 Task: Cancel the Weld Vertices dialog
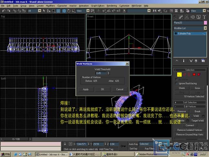click(x=120, y=89)
